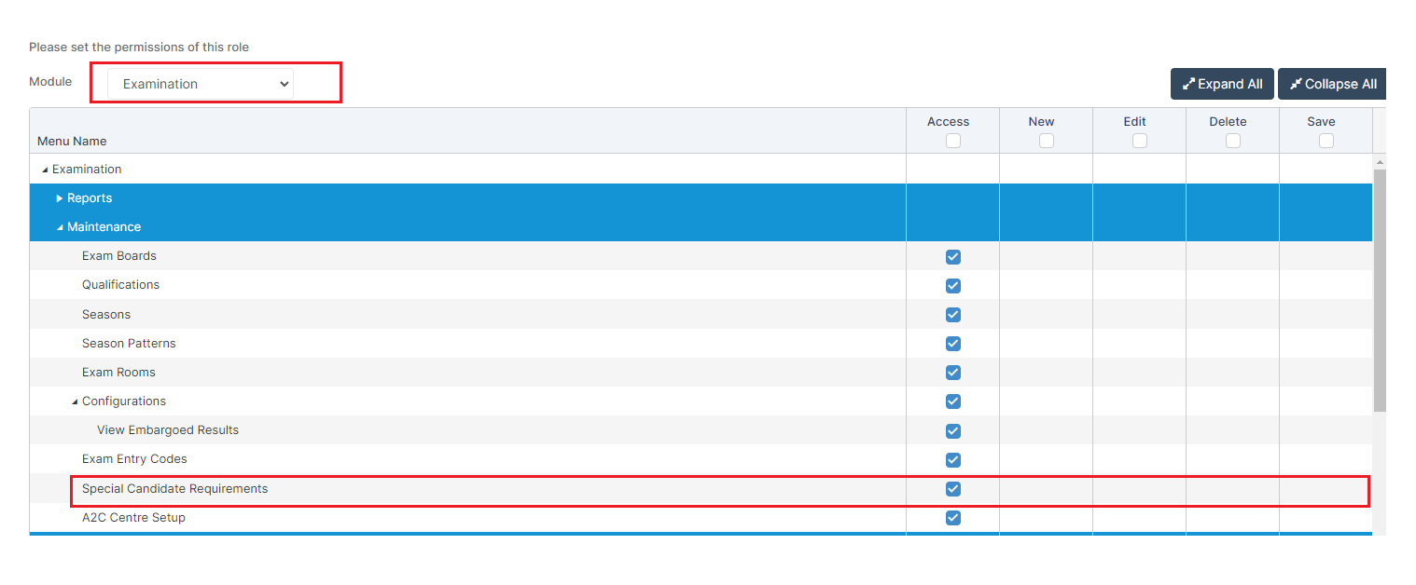Screen dimensions: 1416x585
Task: Uncheck Access for Configurations
Action: click(953, 401)
